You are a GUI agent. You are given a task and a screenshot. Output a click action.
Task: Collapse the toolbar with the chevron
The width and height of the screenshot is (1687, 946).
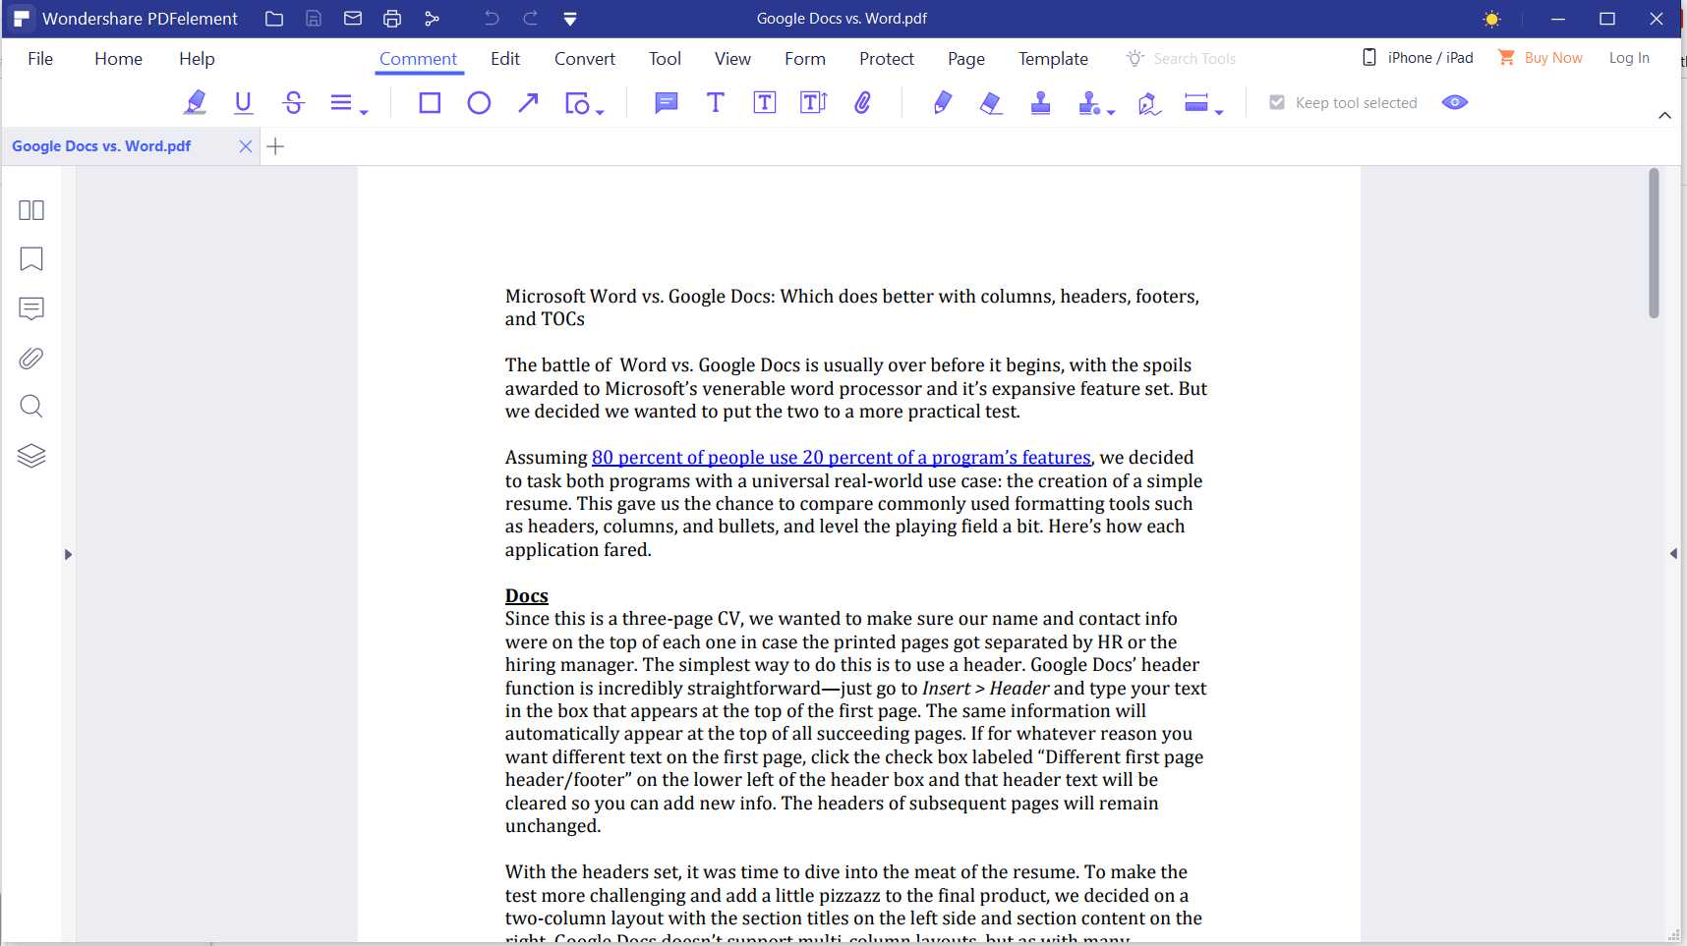pos(1664,115)
